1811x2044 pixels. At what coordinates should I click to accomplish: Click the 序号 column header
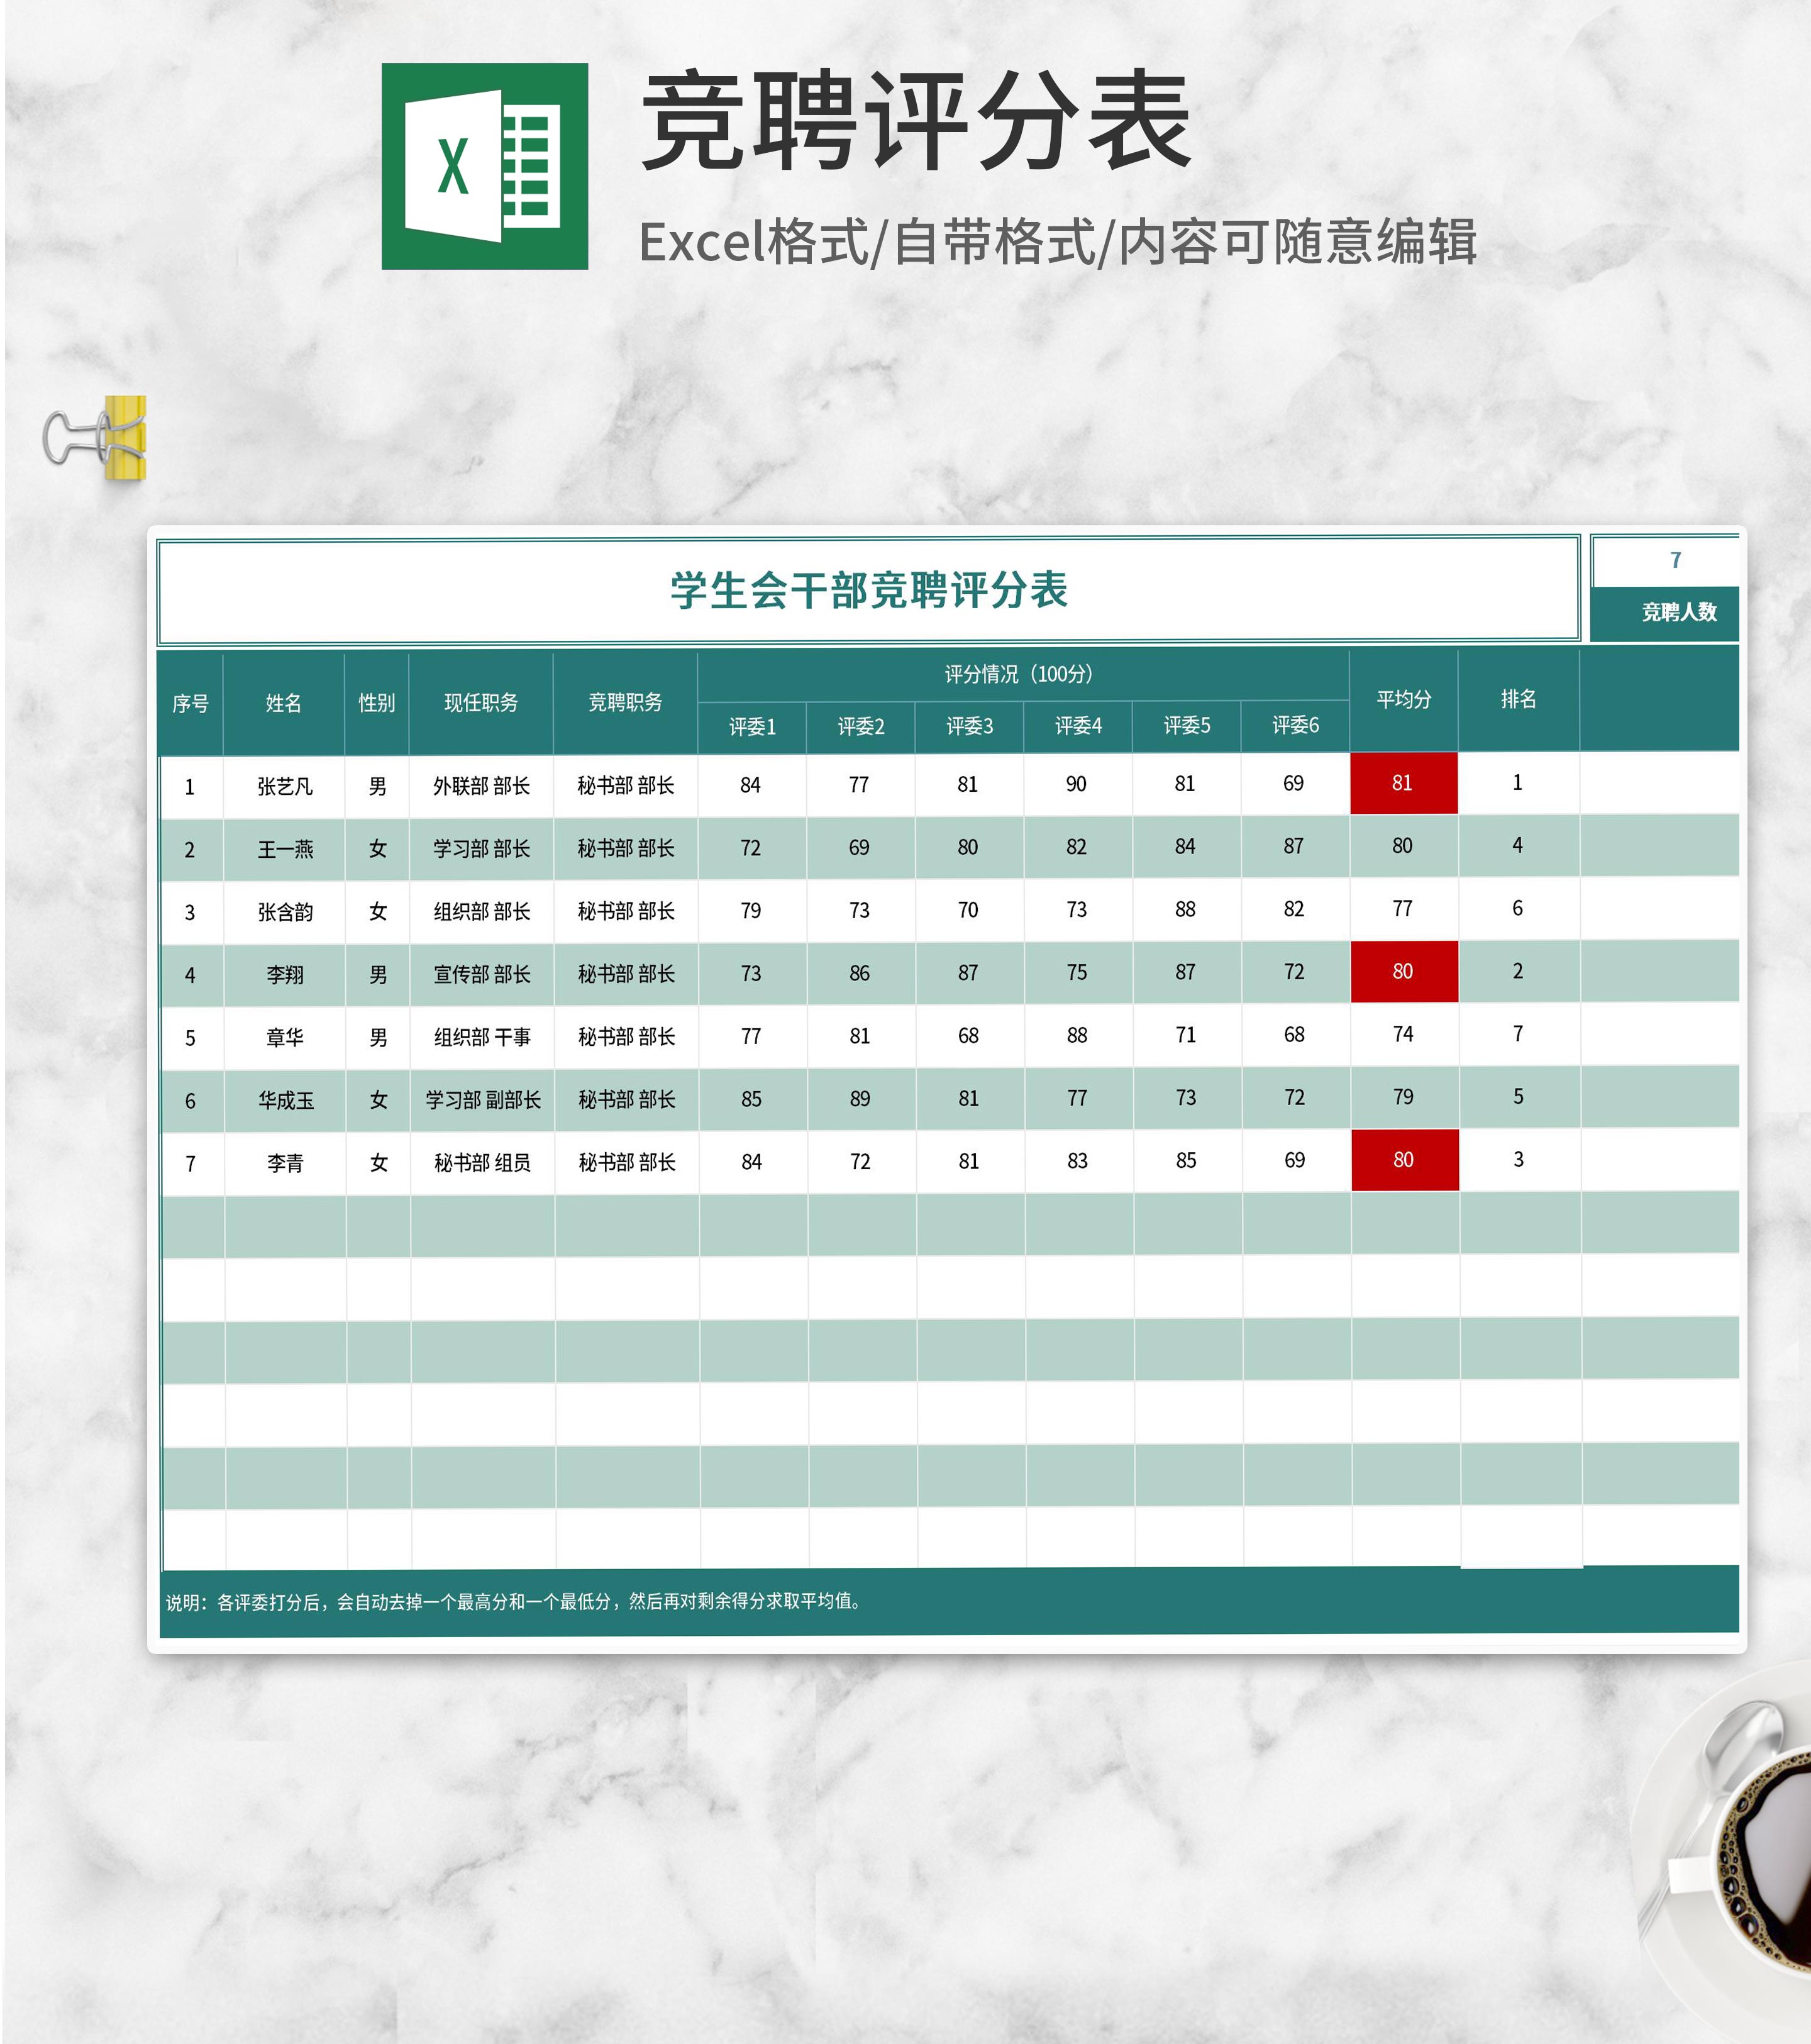190,703
